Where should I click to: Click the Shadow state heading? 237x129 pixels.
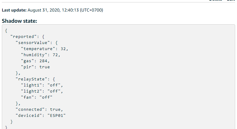pyautogui.click(x=19, y=21)
